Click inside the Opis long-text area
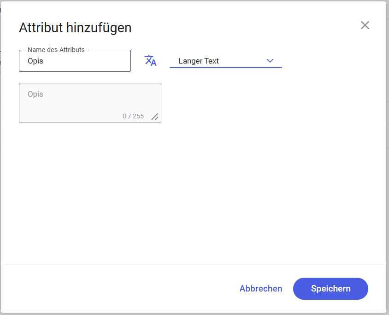The width and height of the screenshot is (389, 315). tap(90, 103)
